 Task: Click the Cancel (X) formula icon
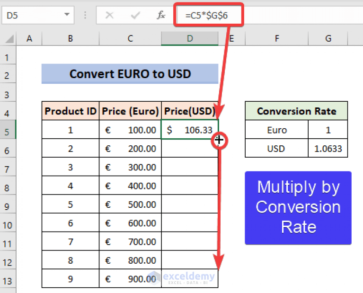click(x=109, y=16)
